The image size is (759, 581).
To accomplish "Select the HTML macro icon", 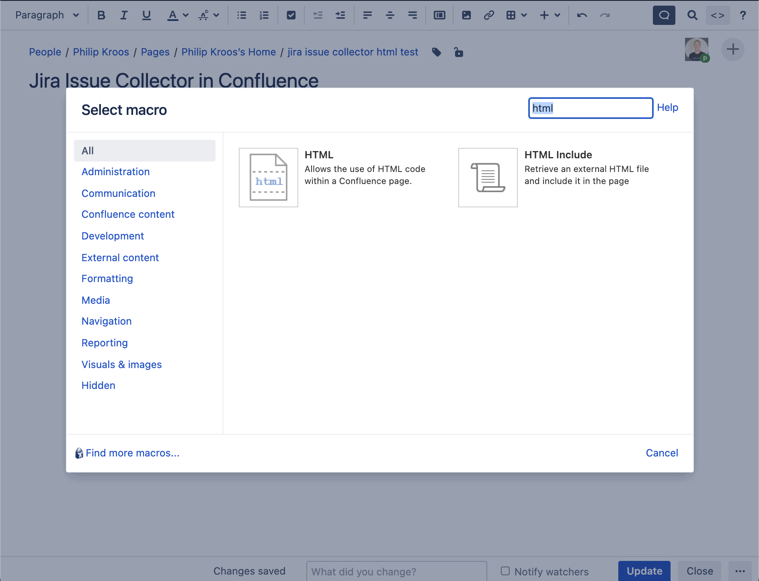I will click(268, 177).
